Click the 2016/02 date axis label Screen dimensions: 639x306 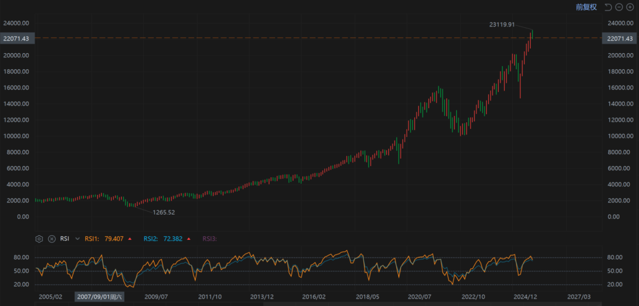[314, 297]
